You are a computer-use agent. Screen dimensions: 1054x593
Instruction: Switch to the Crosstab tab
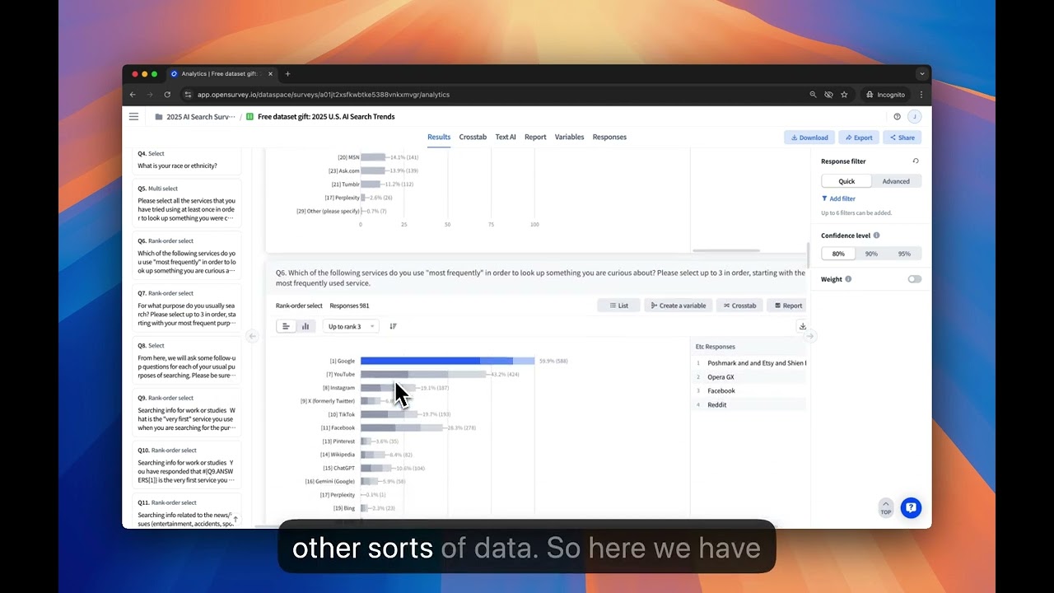coord(473,137)
